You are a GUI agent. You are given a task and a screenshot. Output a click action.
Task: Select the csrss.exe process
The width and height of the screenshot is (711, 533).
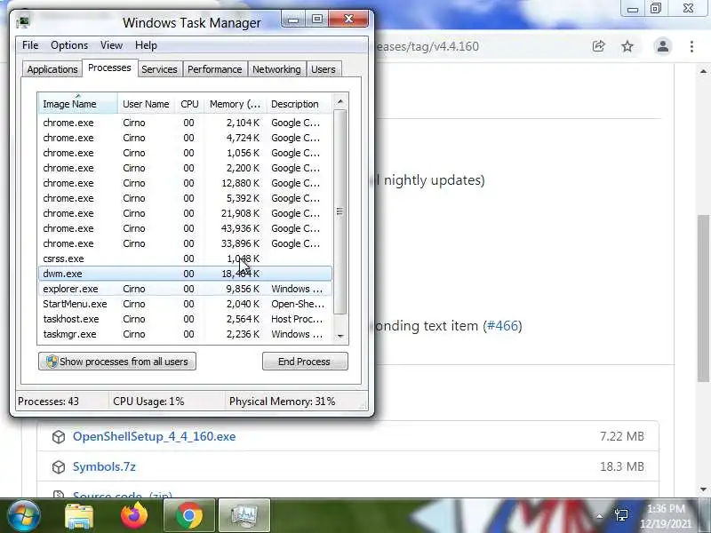tap(185, 259)
